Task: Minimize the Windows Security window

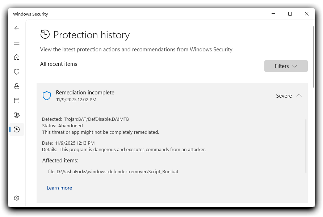Action: (x=273, y=14)
